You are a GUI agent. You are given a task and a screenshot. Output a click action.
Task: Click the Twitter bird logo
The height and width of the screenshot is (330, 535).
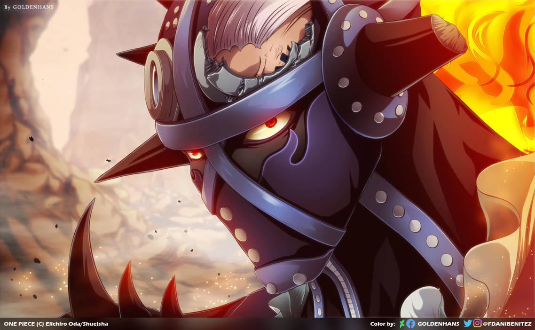tap(468, 323)
